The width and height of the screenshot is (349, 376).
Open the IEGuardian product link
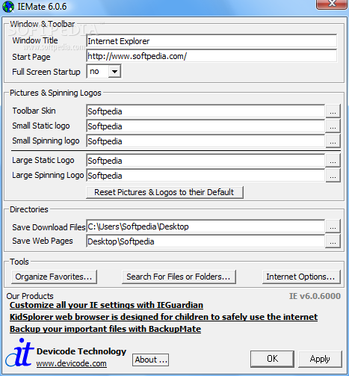coord(106,305)
